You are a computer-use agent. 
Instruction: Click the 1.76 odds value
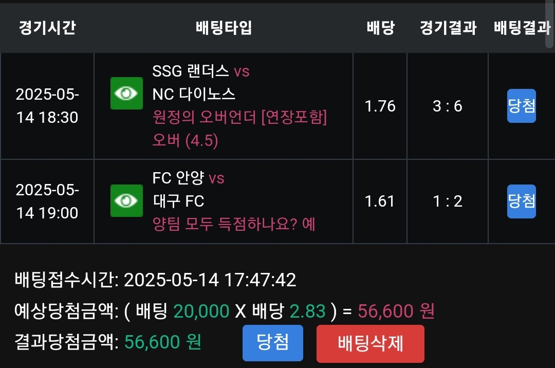coord(380,106)
